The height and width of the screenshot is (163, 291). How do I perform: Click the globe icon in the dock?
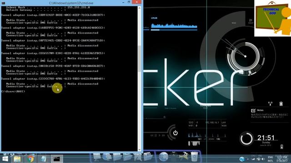click(164, 157)
